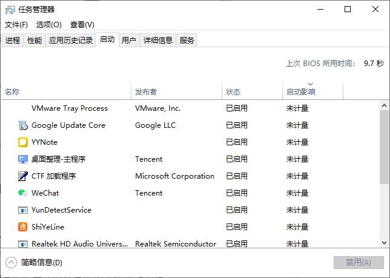The width and height of the screenshot is (390, 278).
Task: Sort by the 名称 column header
Action: [66, 91]
